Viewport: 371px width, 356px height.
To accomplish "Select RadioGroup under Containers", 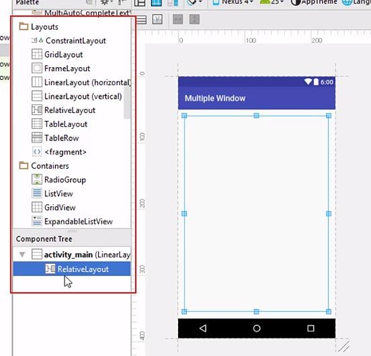I will tap(58, 180).
